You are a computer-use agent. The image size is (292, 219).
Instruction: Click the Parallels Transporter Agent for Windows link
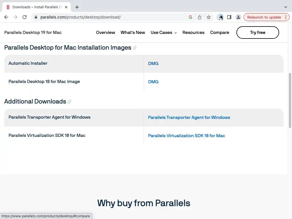coord(189,117)
